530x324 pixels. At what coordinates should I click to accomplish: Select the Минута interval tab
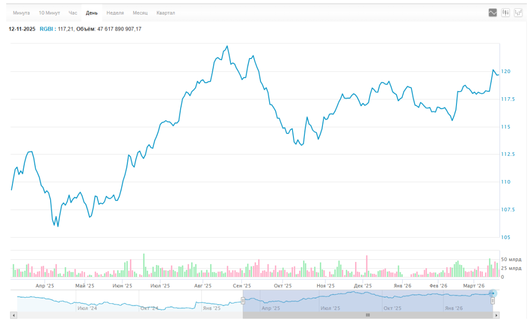click(x=21, y=12)
